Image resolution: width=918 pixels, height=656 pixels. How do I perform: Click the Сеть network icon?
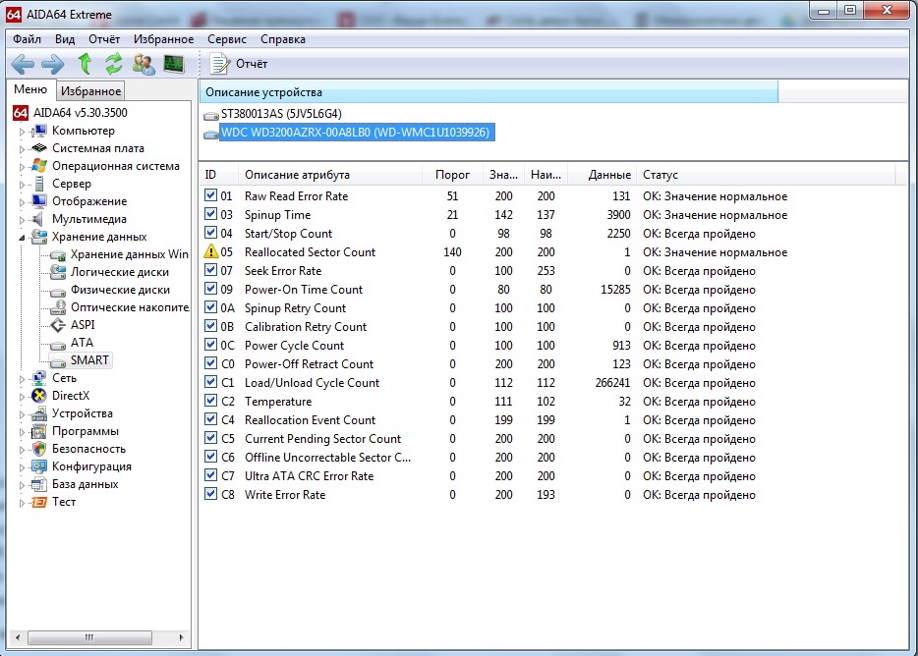(x=39, y=378)
